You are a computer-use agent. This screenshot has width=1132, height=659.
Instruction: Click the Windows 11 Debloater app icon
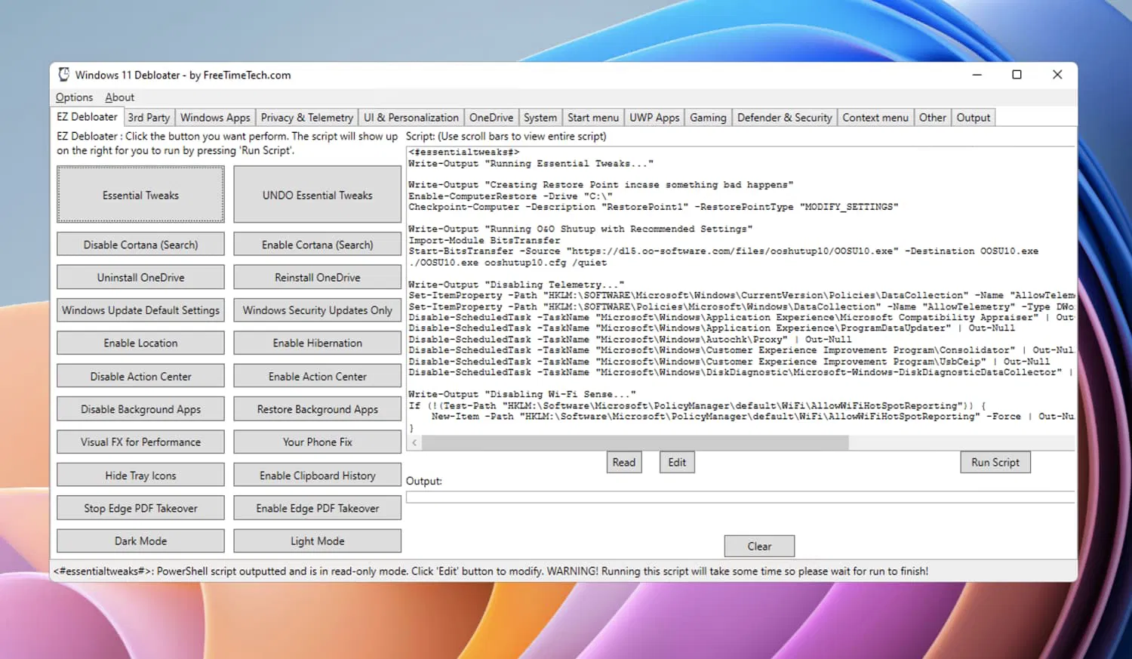(x=64, y=75)
